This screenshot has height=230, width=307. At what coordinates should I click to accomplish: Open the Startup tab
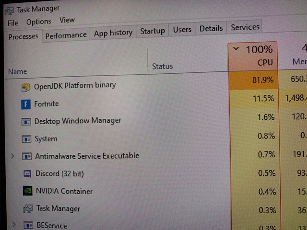tap(153, 31)
